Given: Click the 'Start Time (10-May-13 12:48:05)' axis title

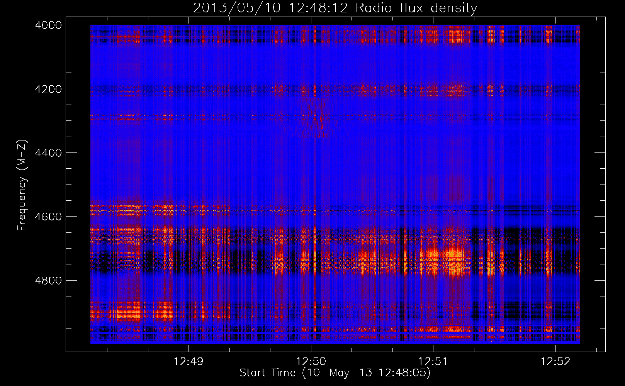Looking at the screenshot, I should click(335, 373).
